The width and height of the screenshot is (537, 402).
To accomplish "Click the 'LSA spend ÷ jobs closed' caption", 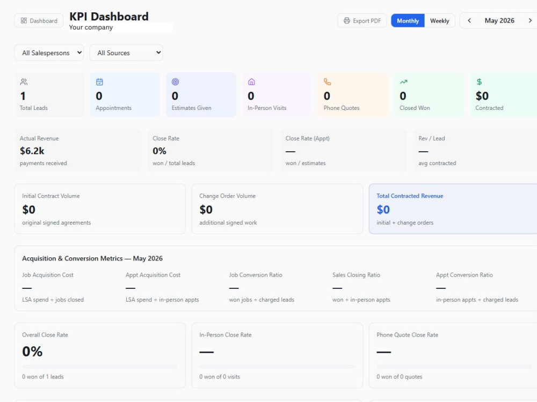I will [53, 300].
